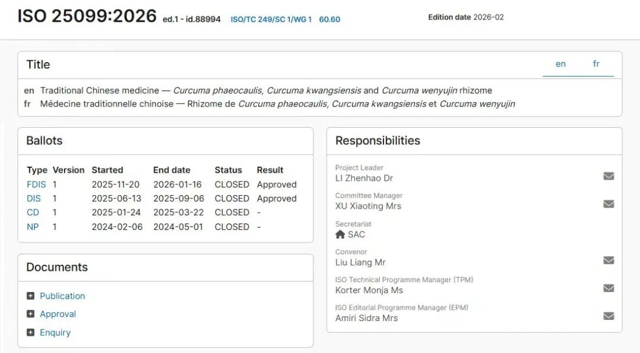
Task: Switch title to the 'fr' tab
Action: 596,64
